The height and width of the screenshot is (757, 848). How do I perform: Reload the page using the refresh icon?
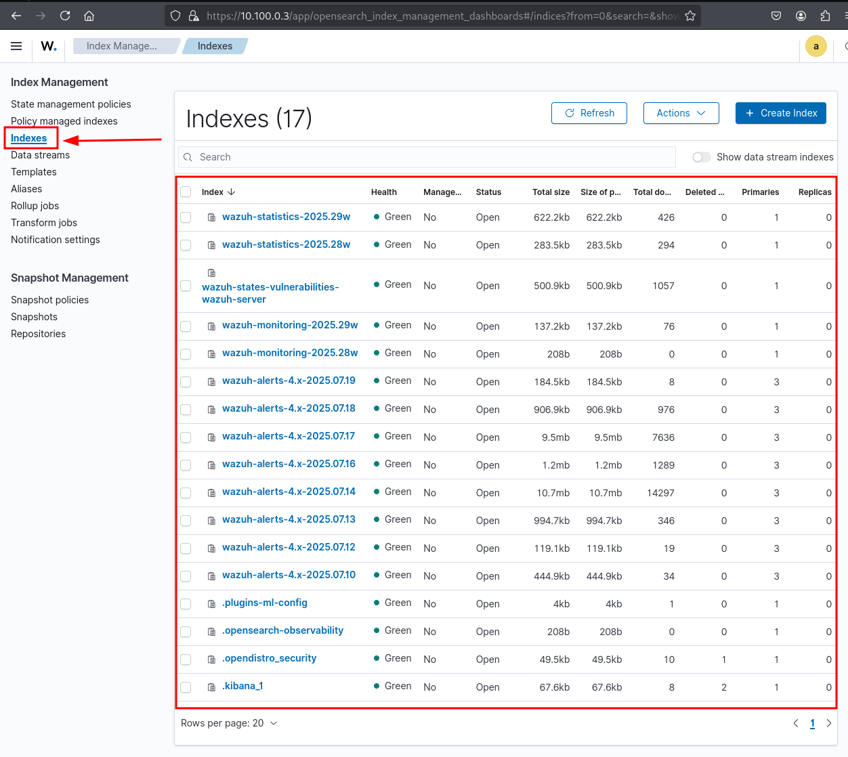[x=65, y=16]
